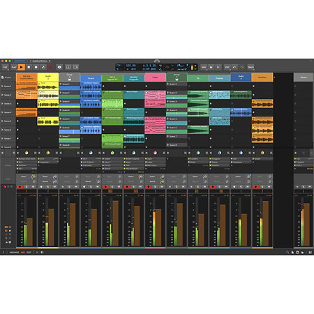Click the top yellow clip in Audio 2 track
The image size is (314, 314).
[48, 87]
